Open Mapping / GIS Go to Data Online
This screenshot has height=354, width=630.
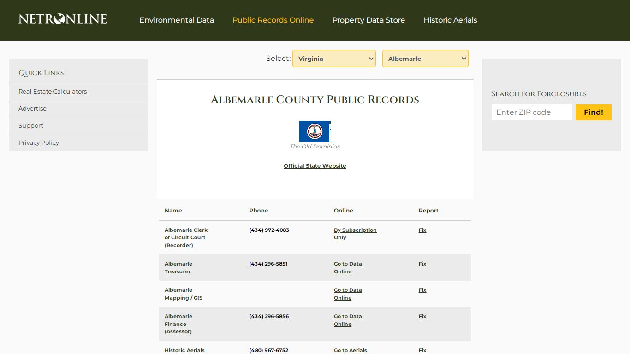pos(348,294)
